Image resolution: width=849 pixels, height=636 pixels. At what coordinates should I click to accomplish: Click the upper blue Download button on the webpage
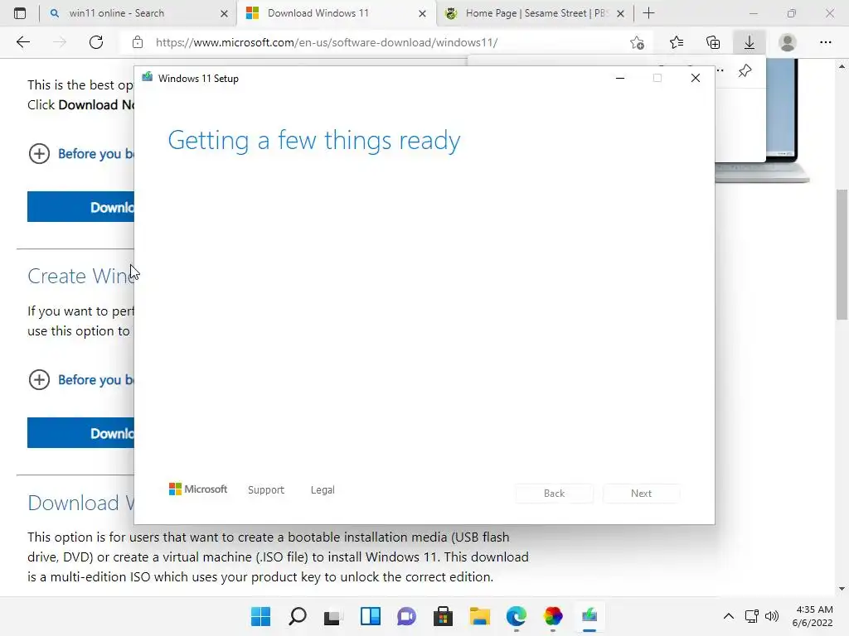tap(80, 206)
